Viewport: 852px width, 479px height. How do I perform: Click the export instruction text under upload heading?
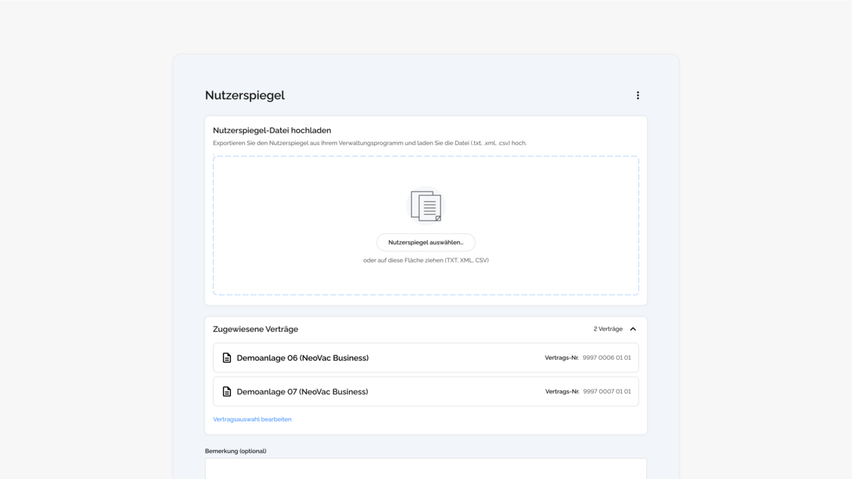369,143
